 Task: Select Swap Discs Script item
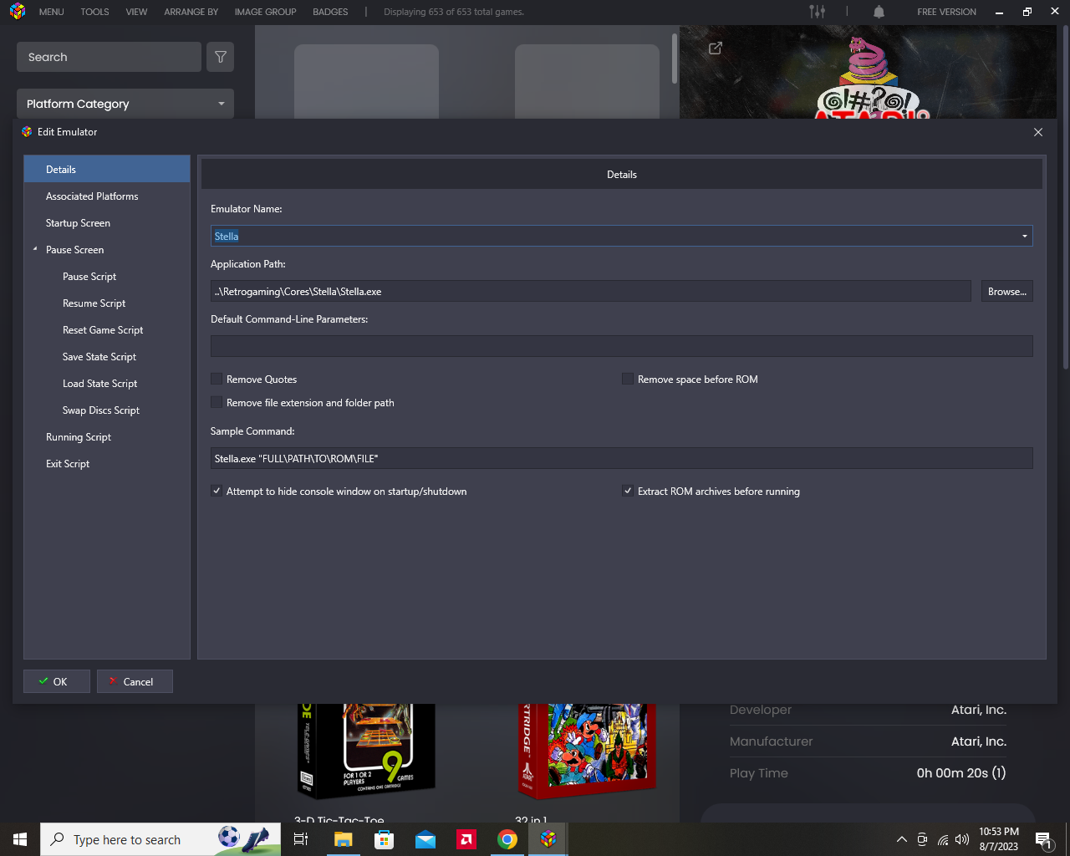point(107,410)
